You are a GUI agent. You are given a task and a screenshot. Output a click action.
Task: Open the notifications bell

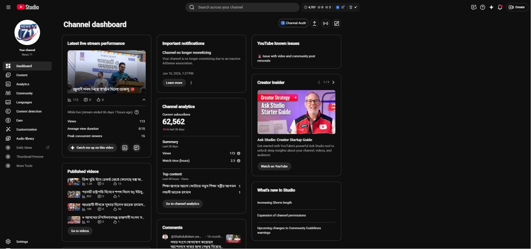(500, 7)
